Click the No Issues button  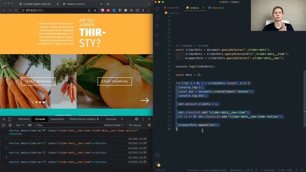point(135,125)
